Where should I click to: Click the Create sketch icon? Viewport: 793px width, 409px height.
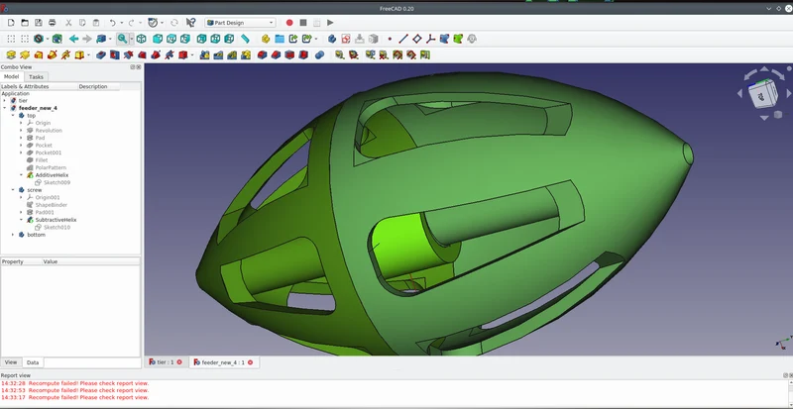pyautogui.click(x=345, y=39)
